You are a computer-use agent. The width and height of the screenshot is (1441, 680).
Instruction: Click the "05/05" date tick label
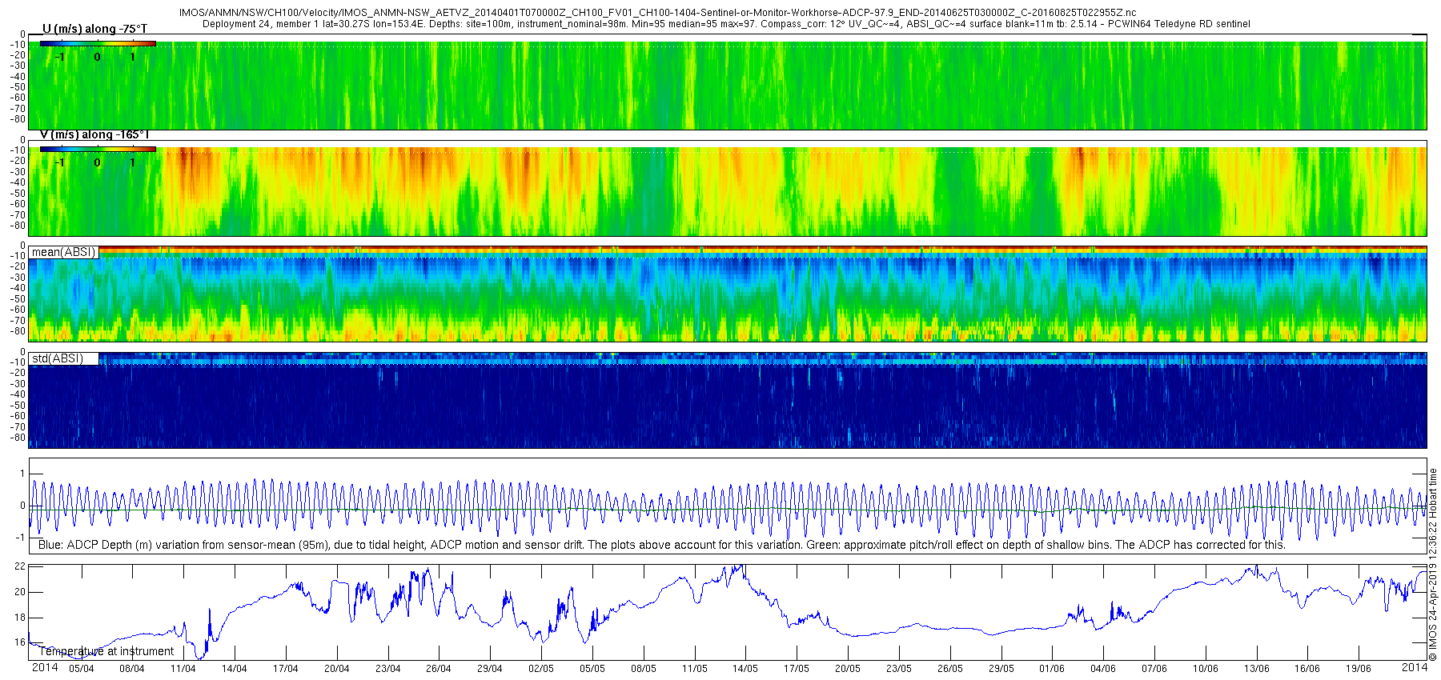click(x=592, y=669)
